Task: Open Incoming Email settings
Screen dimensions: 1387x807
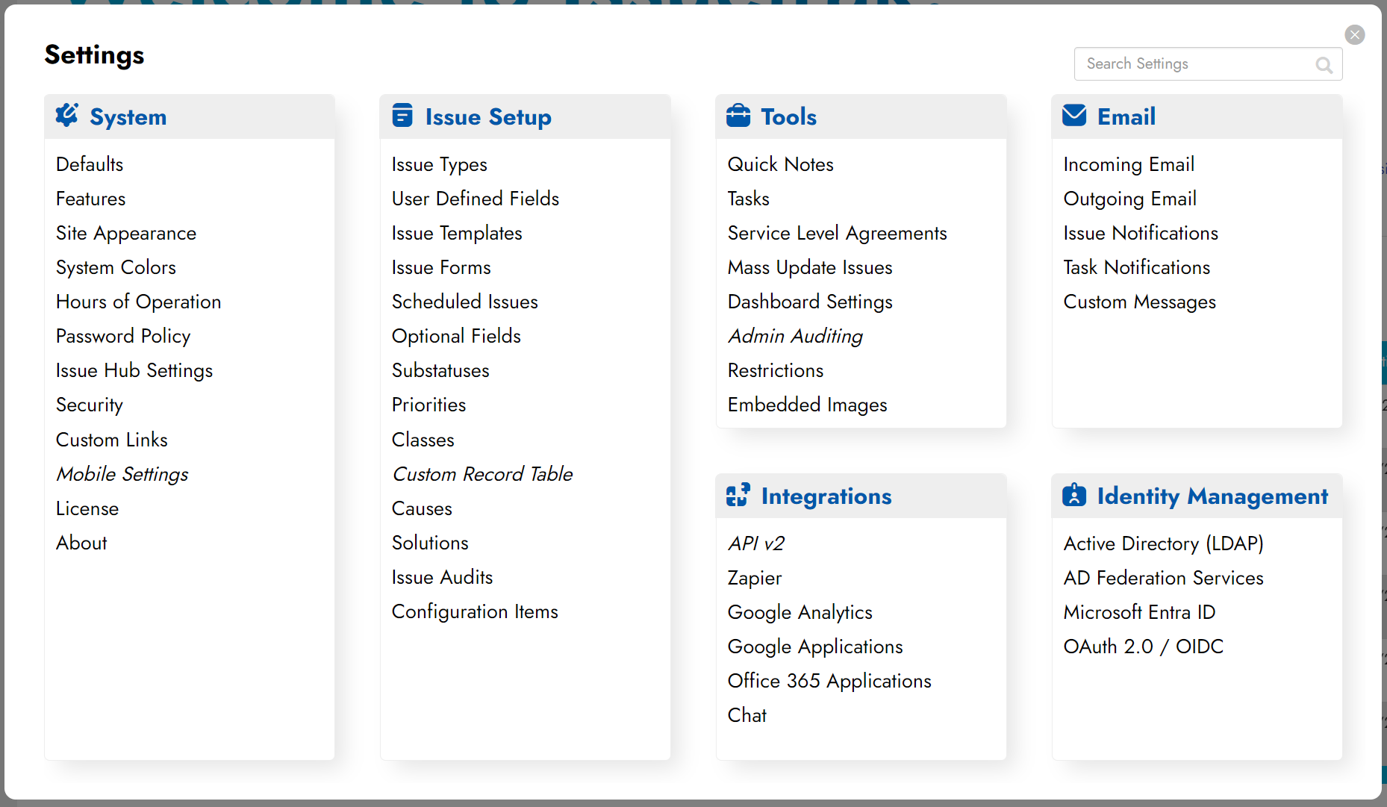Action: (1129, 164)
